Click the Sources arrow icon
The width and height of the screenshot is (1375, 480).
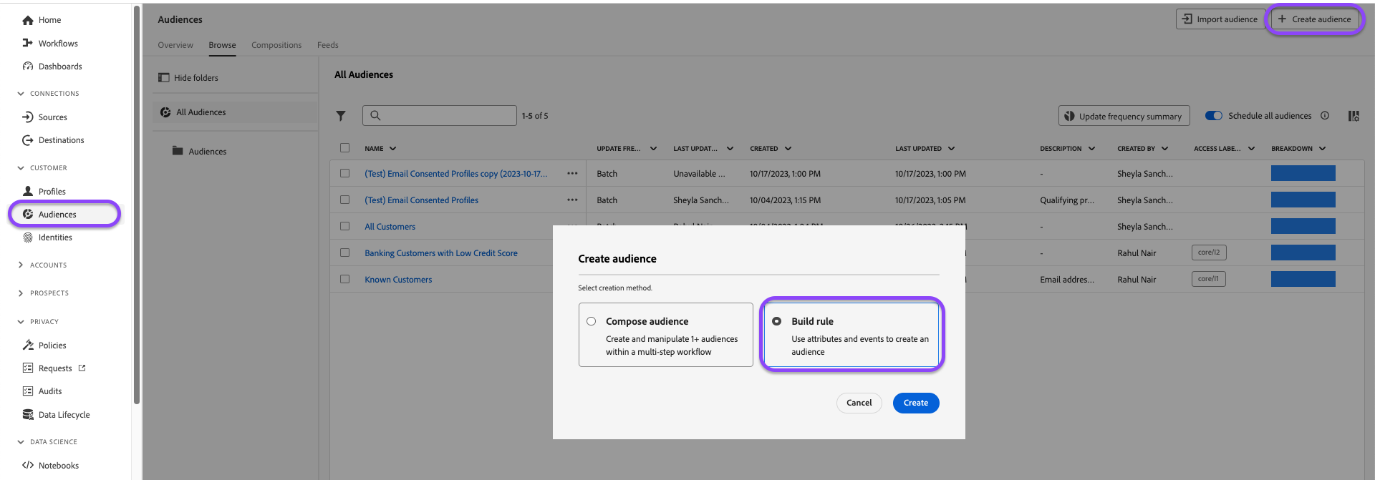[28, 117]
